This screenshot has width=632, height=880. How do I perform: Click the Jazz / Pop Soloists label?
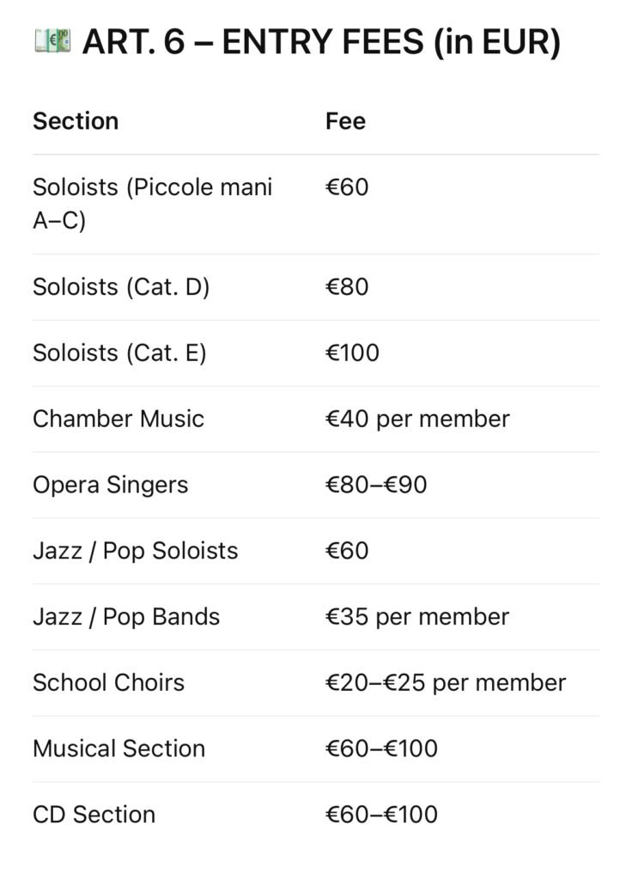[136, 550]
